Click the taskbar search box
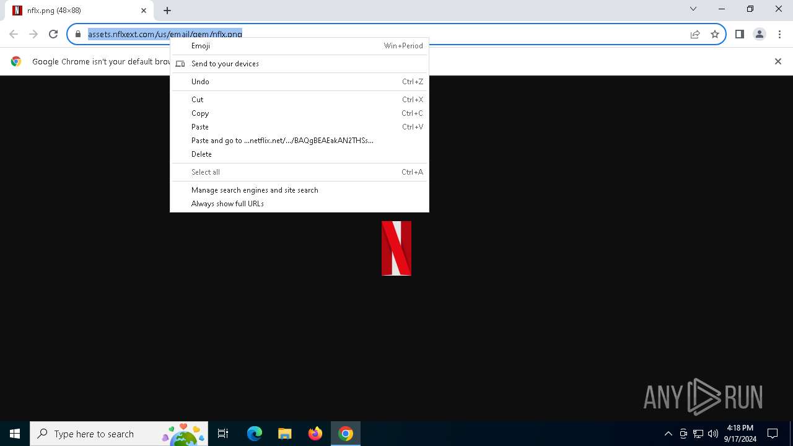Screen dimensions: 793x446 119,434
